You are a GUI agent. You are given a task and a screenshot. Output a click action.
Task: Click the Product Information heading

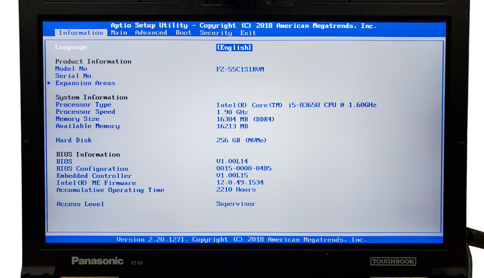tap(93, 61)
